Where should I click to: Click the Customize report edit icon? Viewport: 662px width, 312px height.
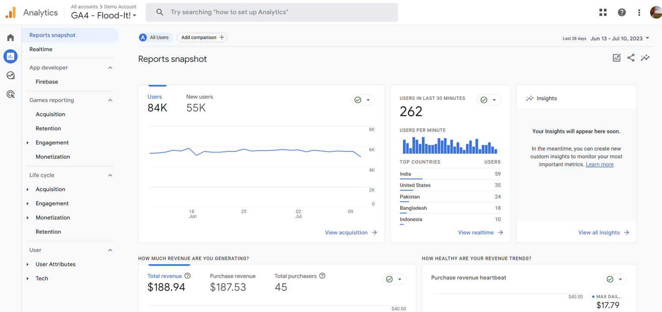616,57
